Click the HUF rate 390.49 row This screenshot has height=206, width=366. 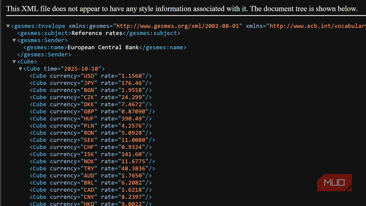click(x=91, y=119)
